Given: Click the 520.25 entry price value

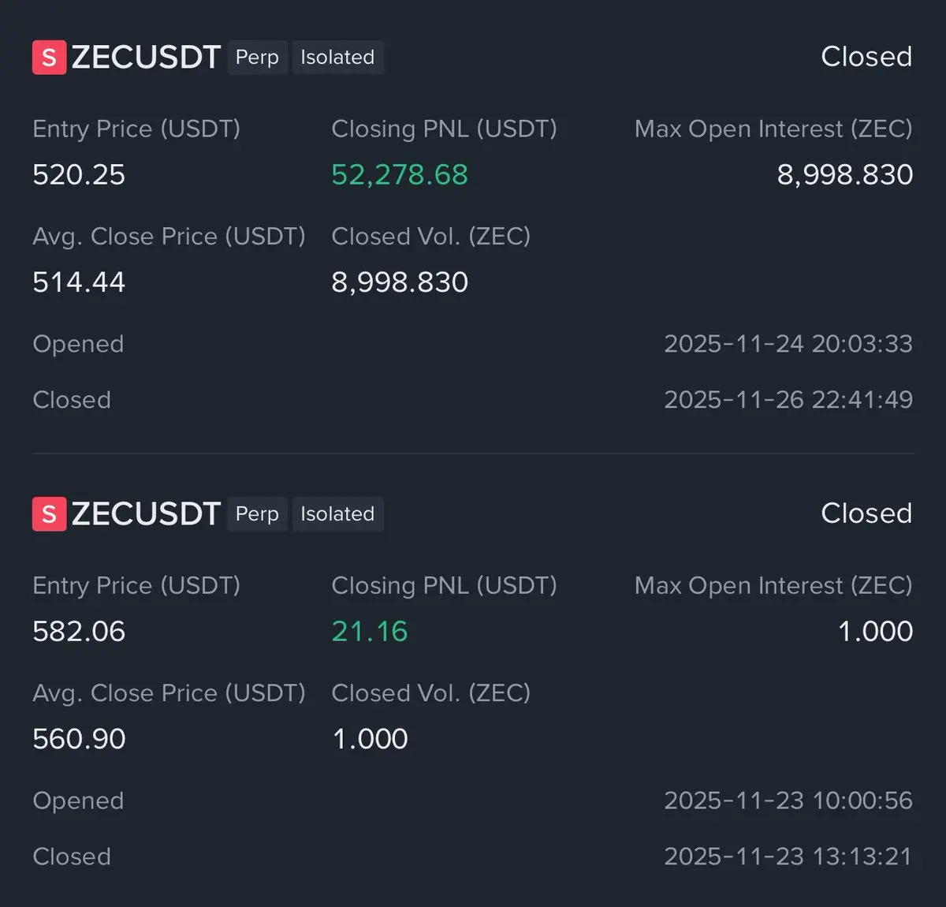Looking at the screenshot, I should click(79, 174).
